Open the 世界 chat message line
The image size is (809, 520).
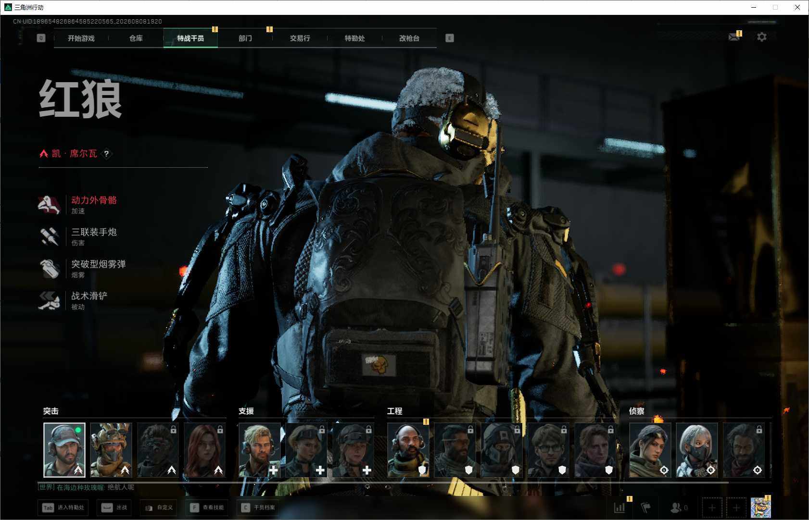point(86,487)
